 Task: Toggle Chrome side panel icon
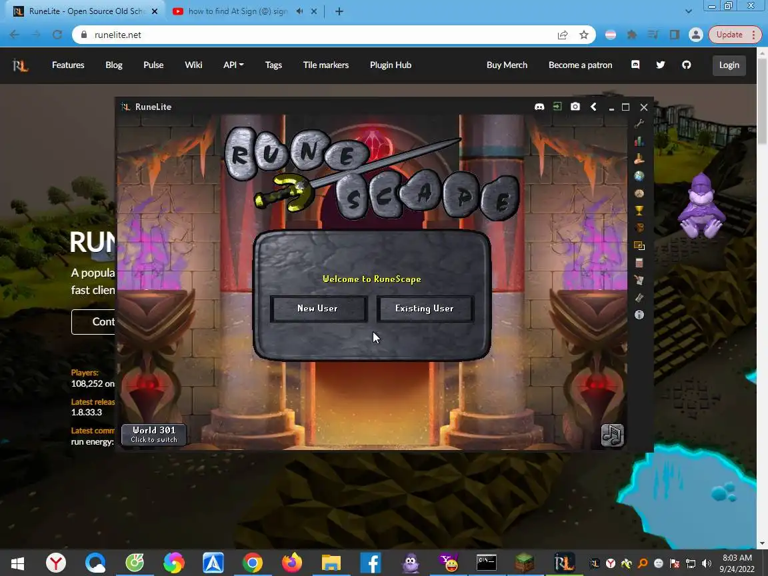[x=675, y=34]
